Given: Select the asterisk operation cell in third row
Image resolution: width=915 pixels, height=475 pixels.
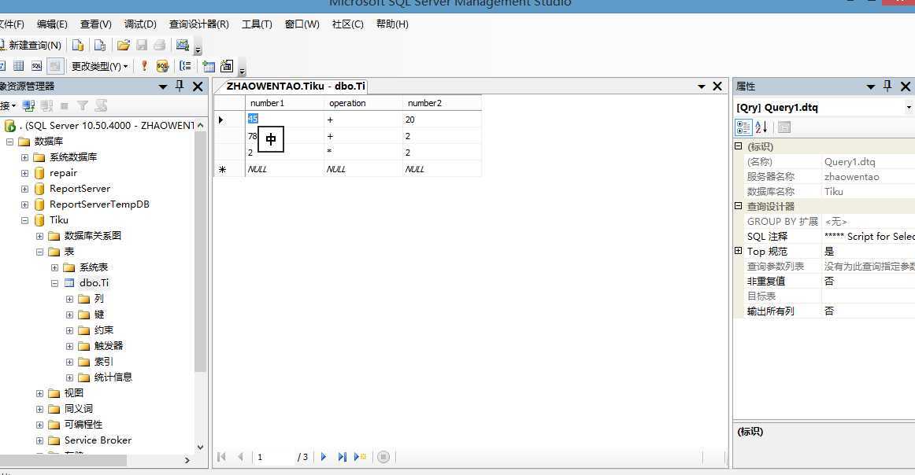Looking at the screenshot, I should click(363, 152).
